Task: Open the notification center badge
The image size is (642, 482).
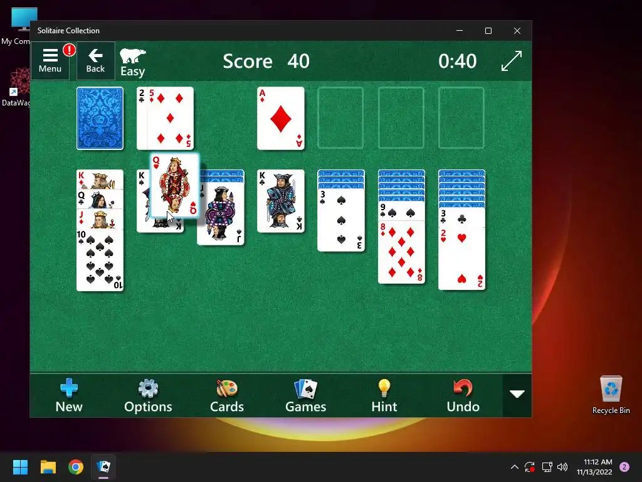Action: (624, 467)
